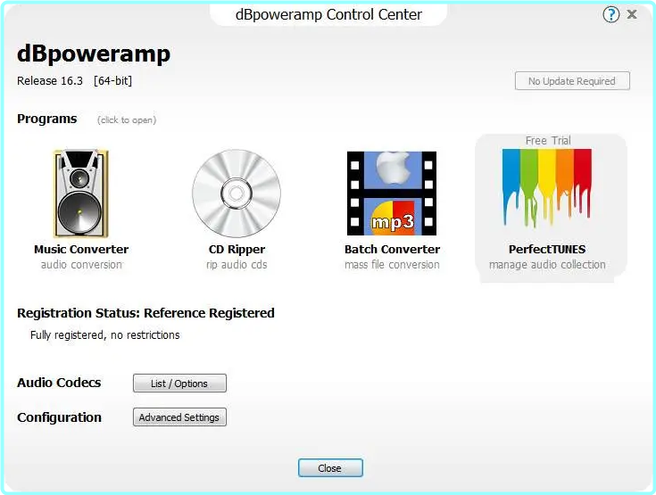This screenshot has width=656, height=495.
Task: Click 'Registration Status: Reference Registered' heading
Action: pyautogui.click(x=145, y=313)
